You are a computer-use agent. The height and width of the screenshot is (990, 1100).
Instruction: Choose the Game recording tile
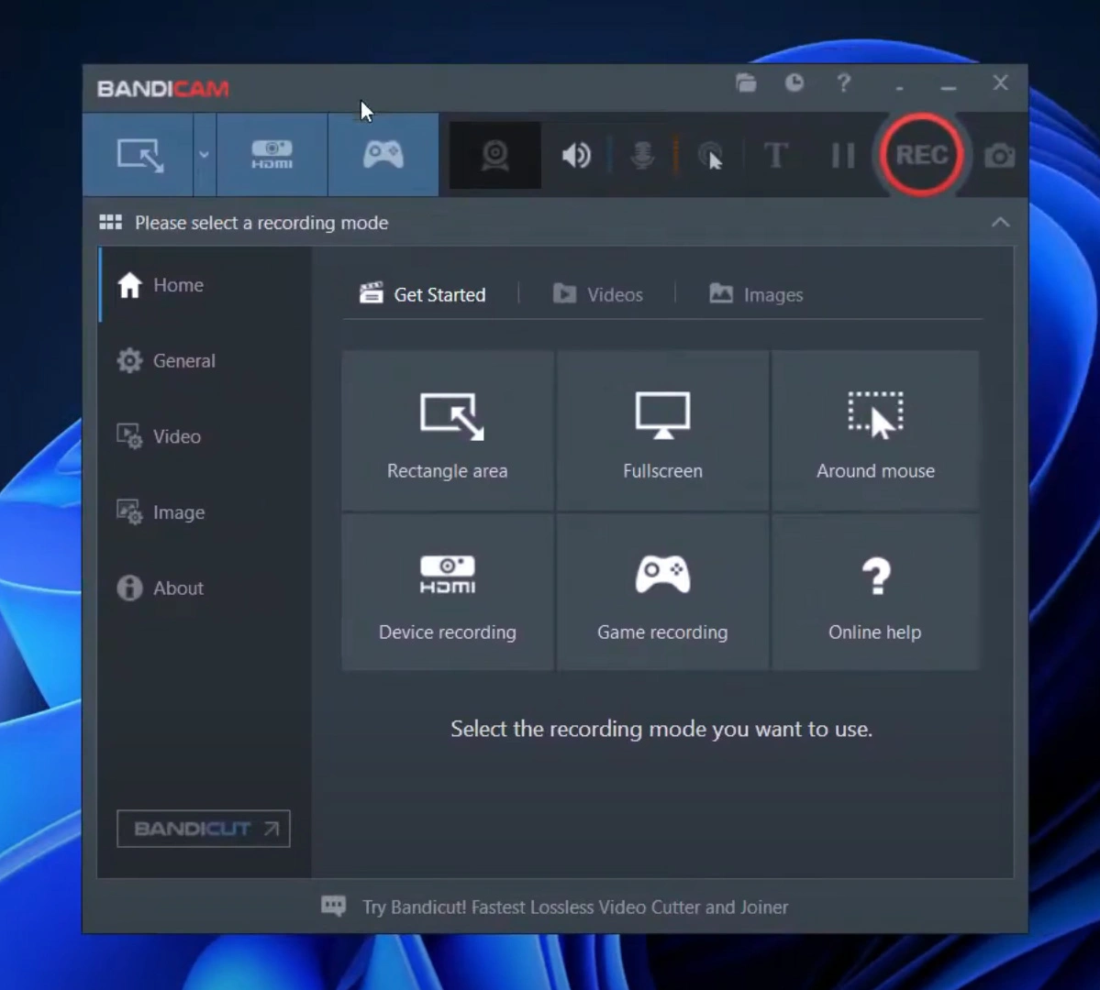(662, 592)
